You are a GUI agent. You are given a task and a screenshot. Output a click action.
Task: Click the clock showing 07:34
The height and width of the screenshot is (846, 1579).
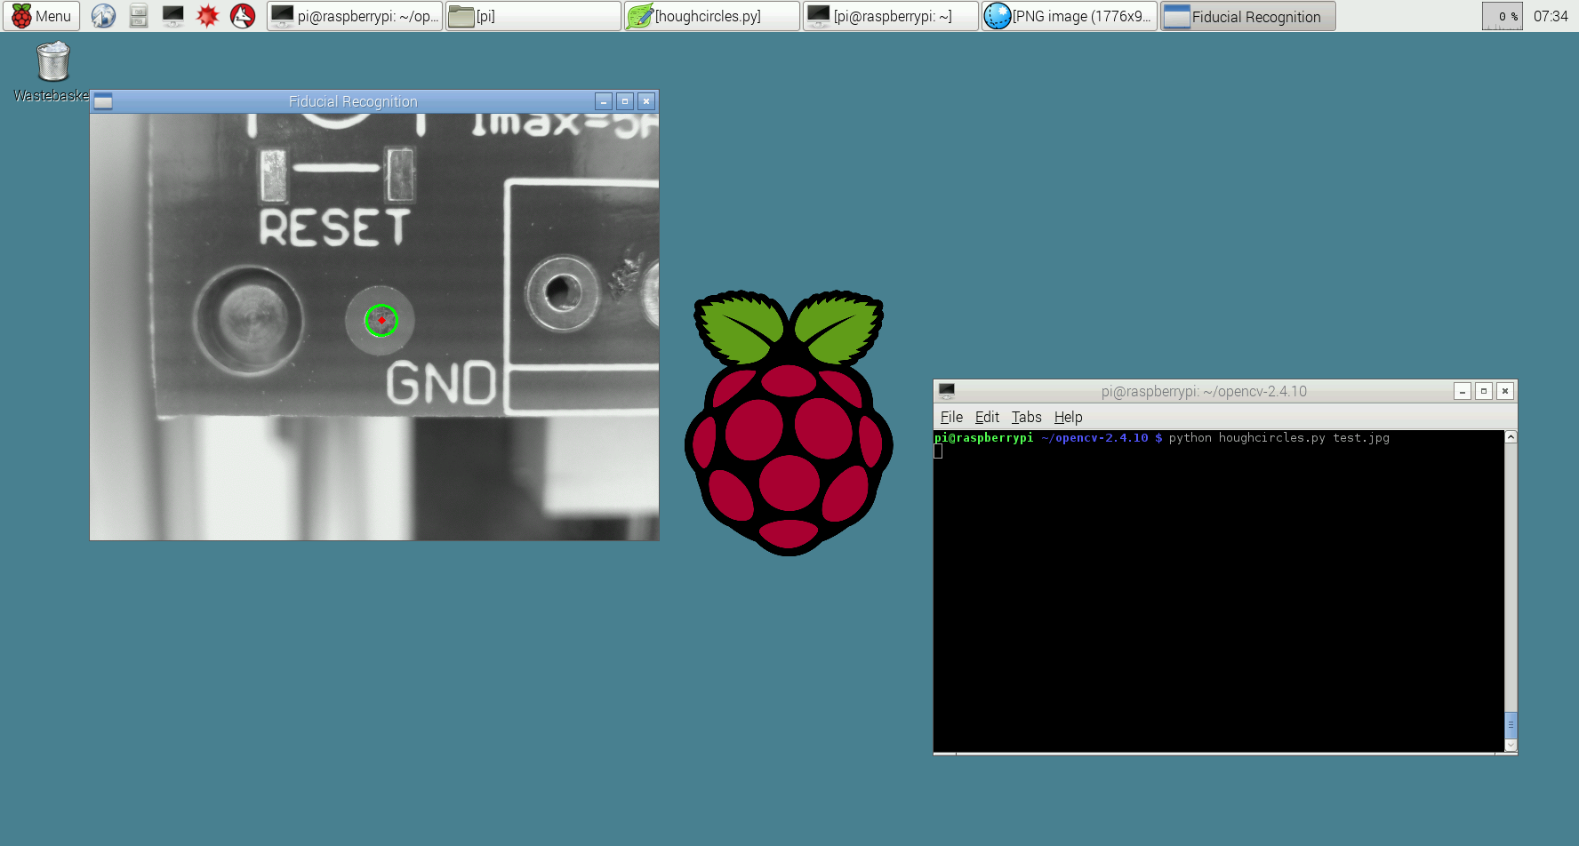[x=1551, y=16]
